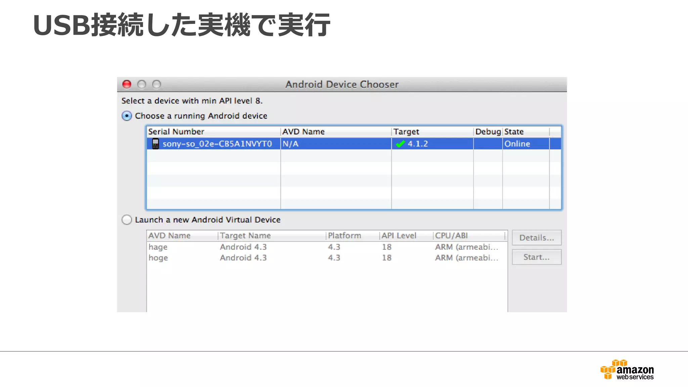The width and height of the screenshot is (688, 387).
Task: Click the Amazon Web Services logo
Action: click(x=627, y=370)
